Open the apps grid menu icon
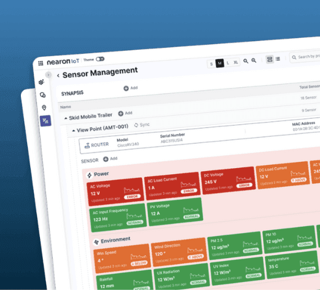The height and width of the screenshot is (290, 320). pyautogui.click(x=41, y=63)
